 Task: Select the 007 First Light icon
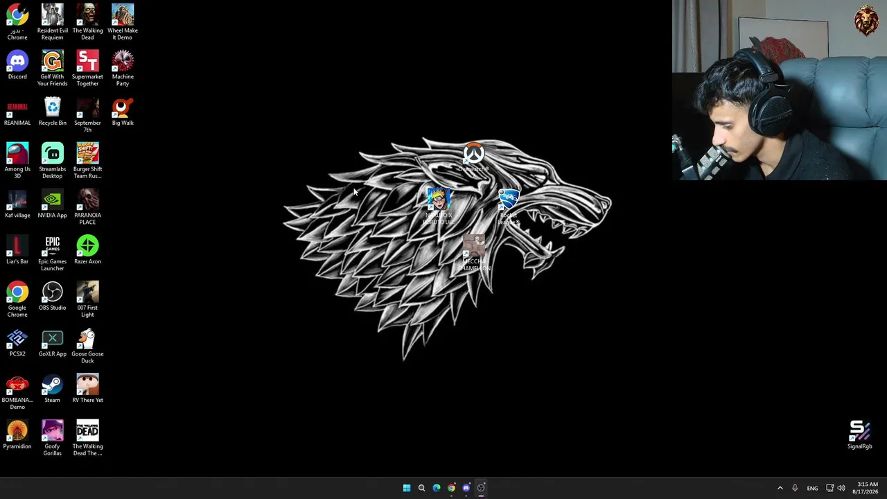pos(87,299)
